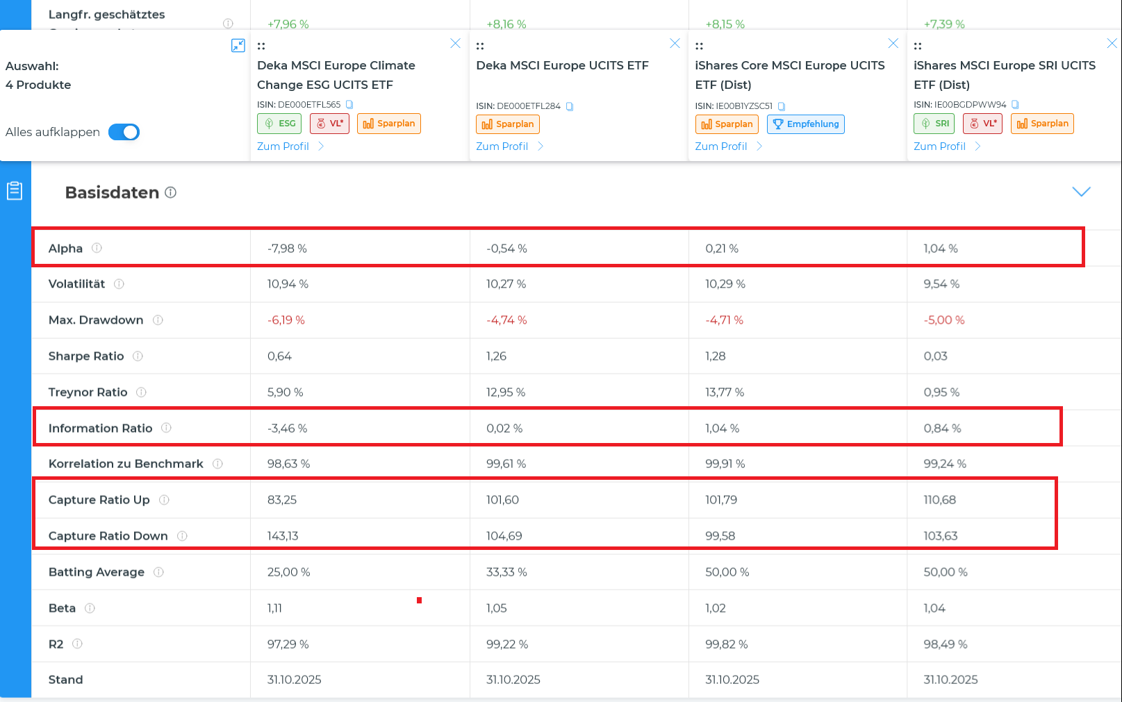
Task: Remove Deka MSCI Europe UCITS ETF column
Action: pos(674,44)
